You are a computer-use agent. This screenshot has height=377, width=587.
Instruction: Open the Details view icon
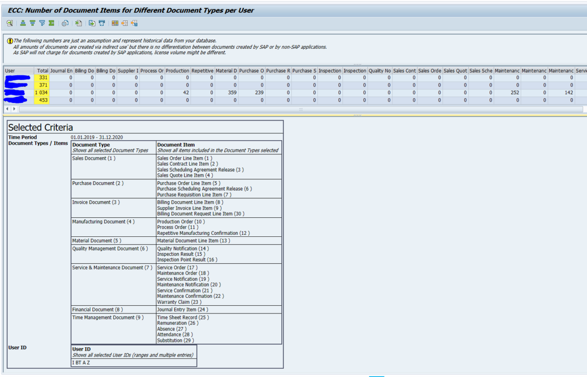pyautogui.click(x=9, y=23)
